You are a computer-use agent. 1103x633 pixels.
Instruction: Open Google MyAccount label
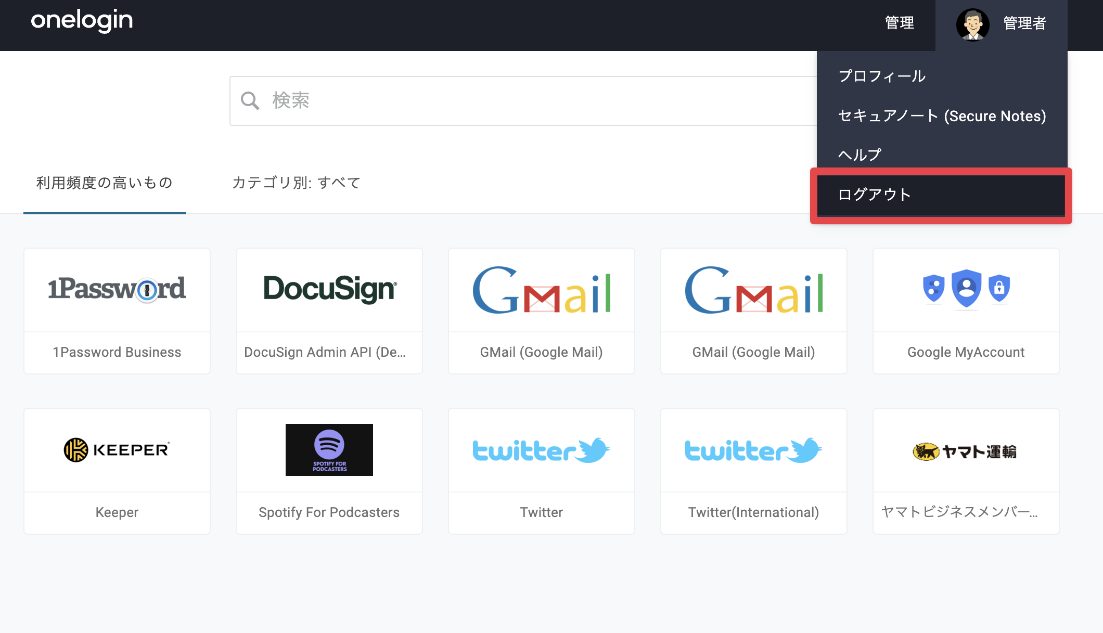[x=966, y=352]
